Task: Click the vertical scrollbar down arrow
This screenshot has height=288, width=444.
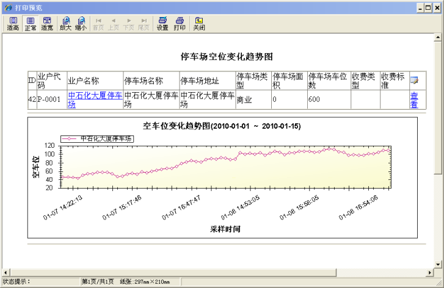Action: 437,264
